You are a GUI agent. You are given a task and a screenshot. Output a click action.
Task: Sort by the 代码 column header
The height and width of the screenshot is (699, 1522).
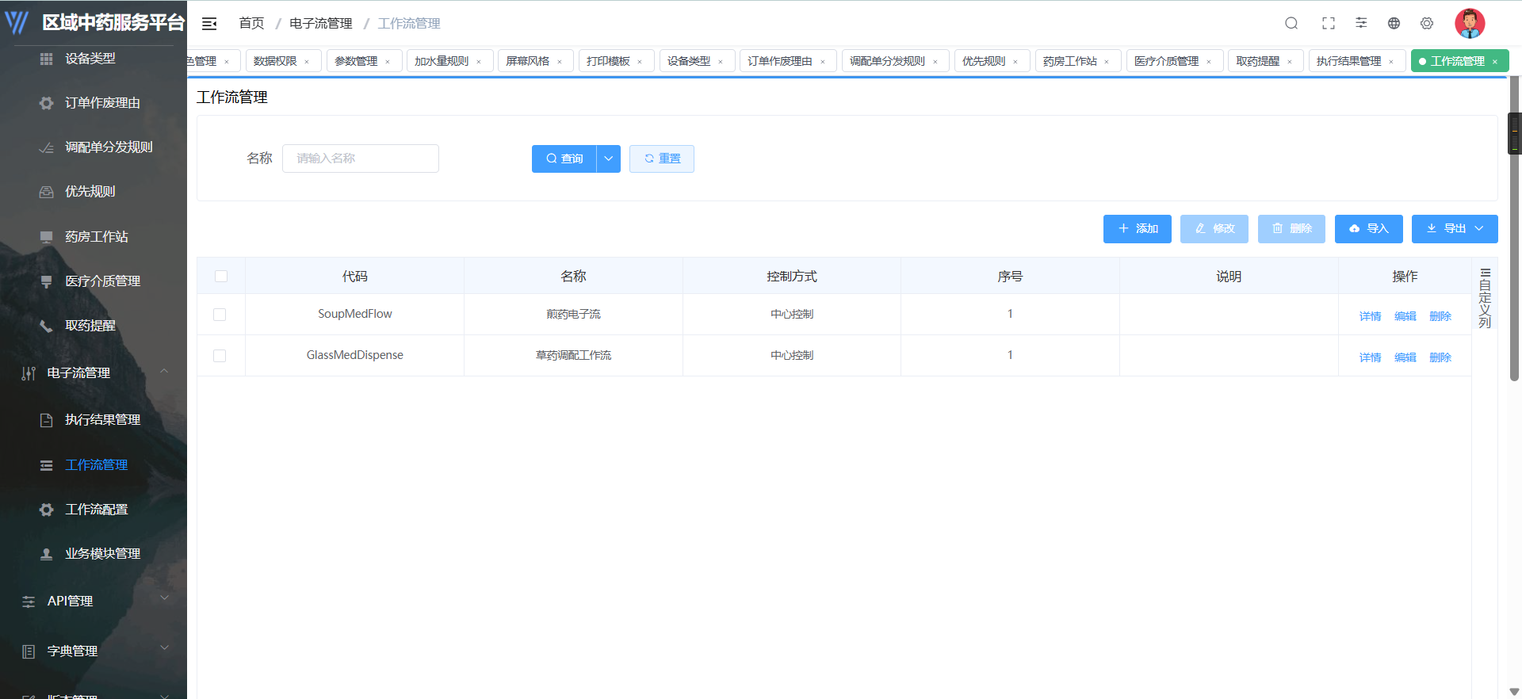[355, 276]
